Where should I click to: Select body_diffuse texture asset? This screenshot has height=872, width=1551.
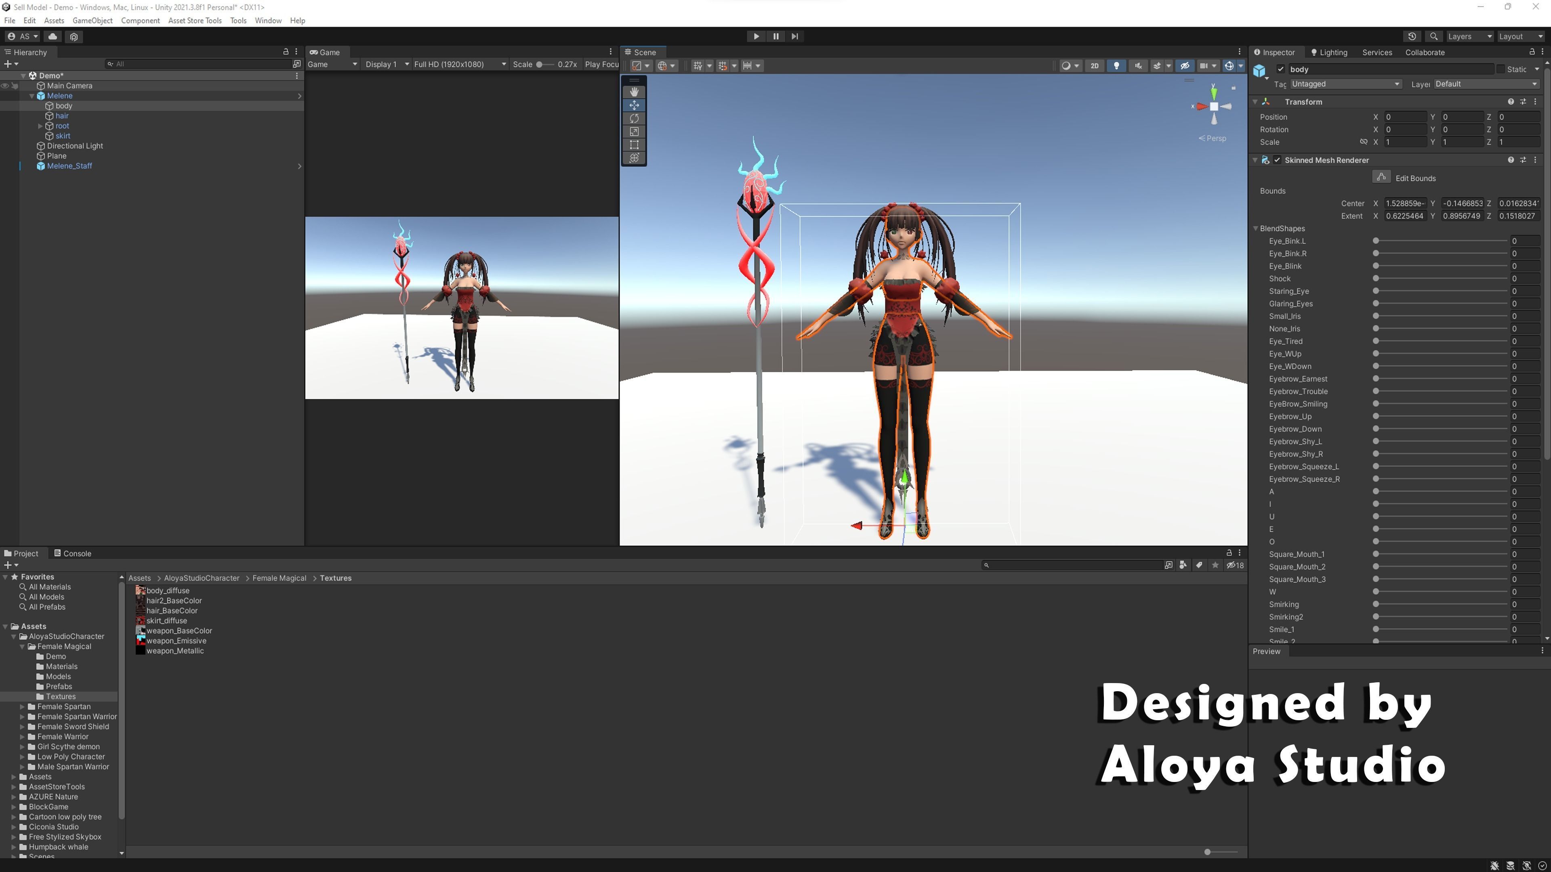162,591
